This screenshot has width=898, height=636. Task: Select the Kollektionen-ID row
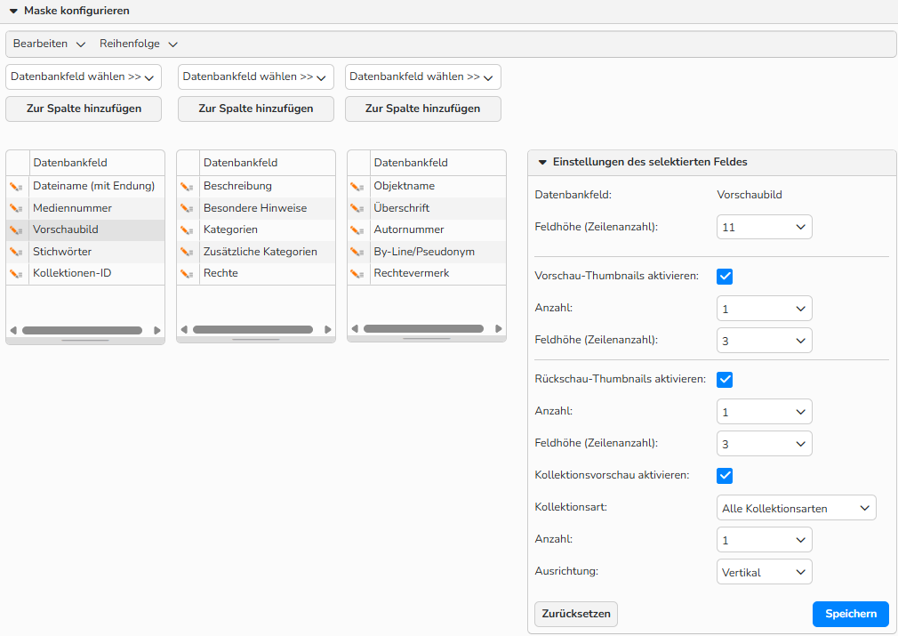85,274
